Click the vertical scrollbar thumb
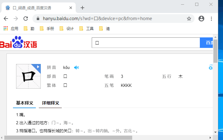The image size is (223, 140). (215, 51)
